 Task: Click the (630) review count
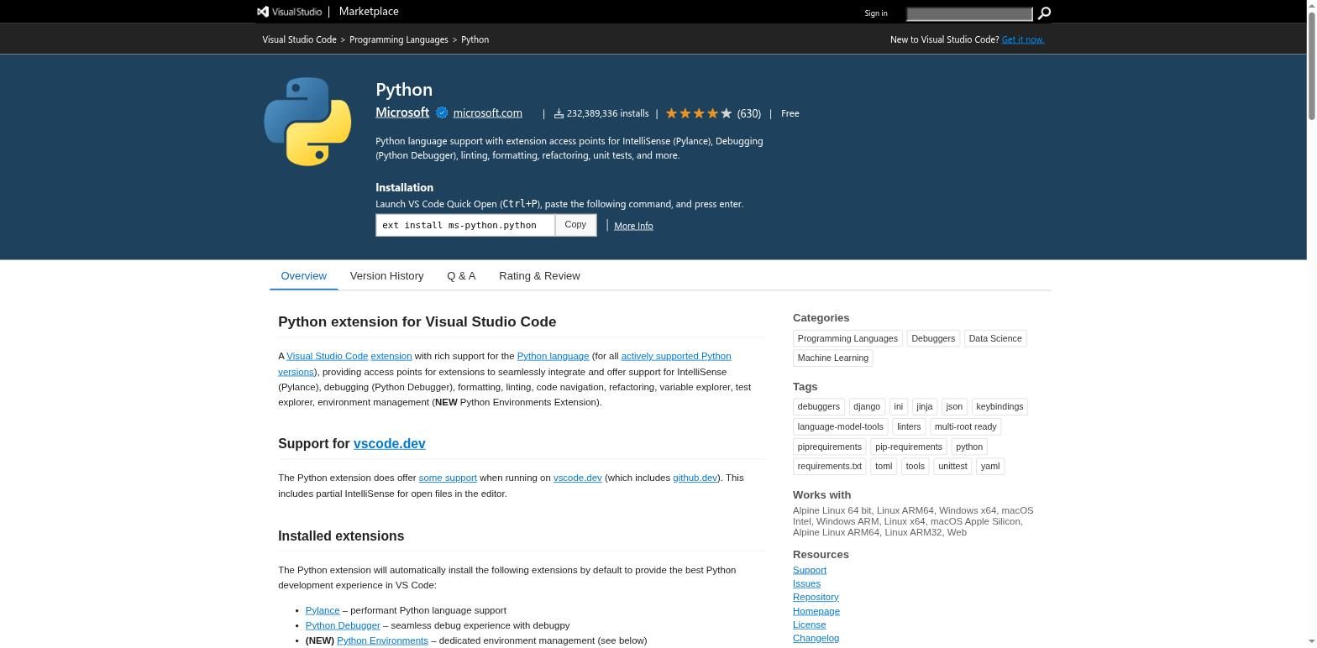(x=748, y=113)
